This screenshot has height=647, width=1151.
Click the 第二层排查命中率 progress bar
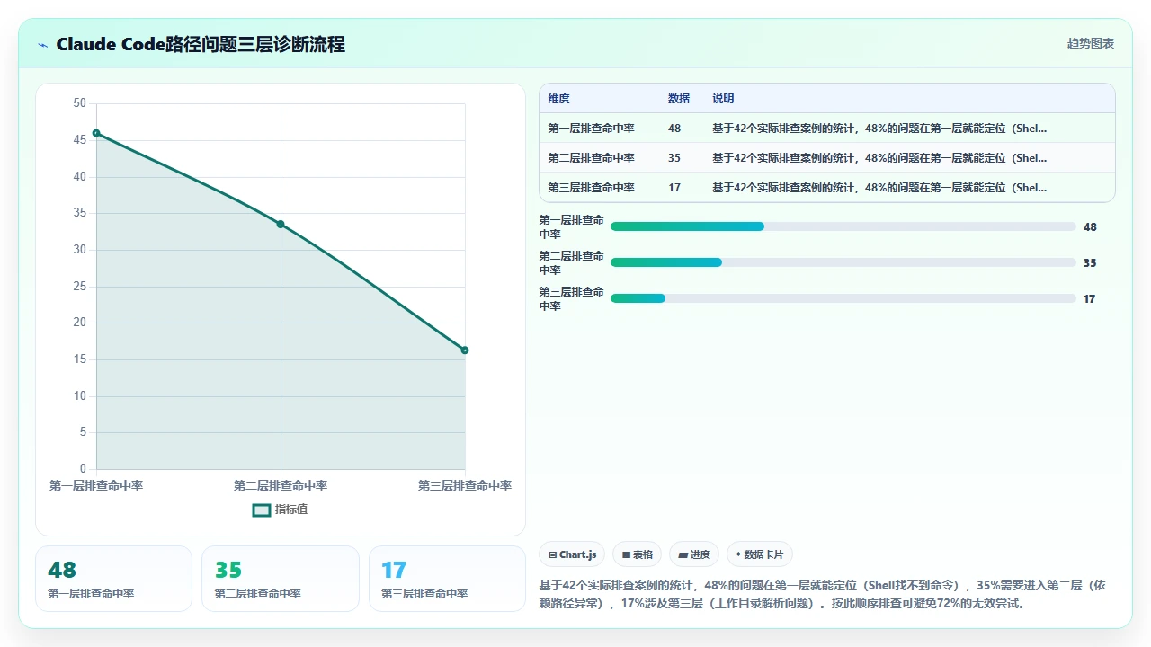843,262
